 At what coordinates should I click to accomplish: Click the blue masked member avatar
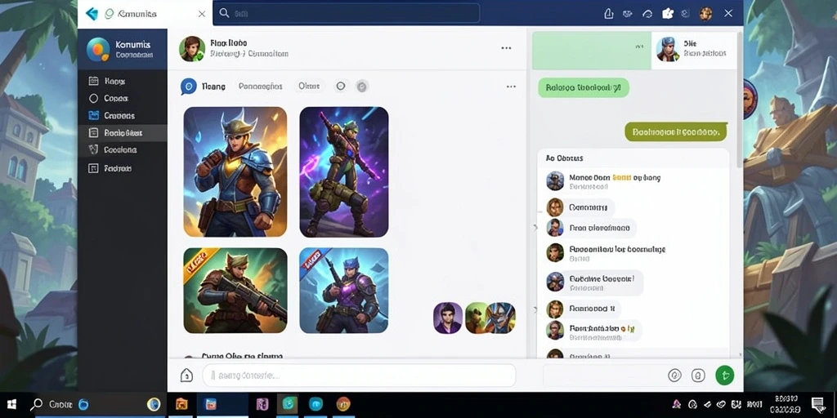[x=502, y=318]
